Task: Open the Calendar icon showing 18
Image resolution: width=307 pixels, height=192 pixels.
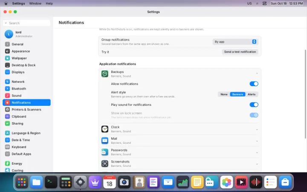Action: pos(110,182)
